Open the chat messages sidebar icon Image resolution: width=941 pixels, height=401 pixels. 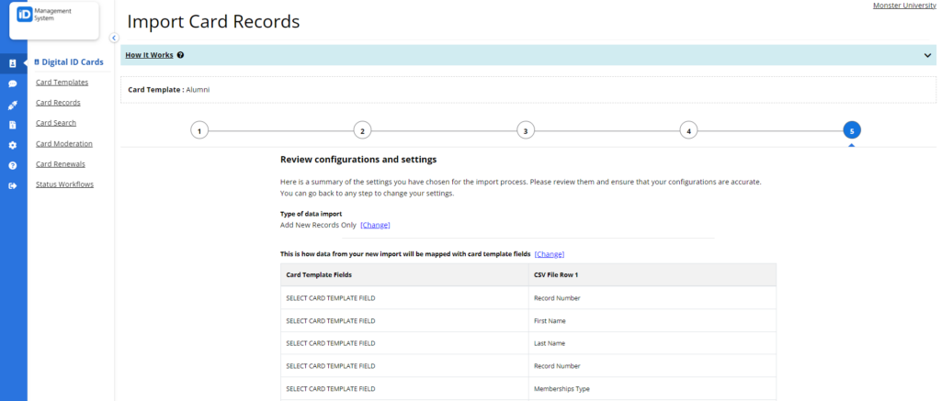pos(13,84)
